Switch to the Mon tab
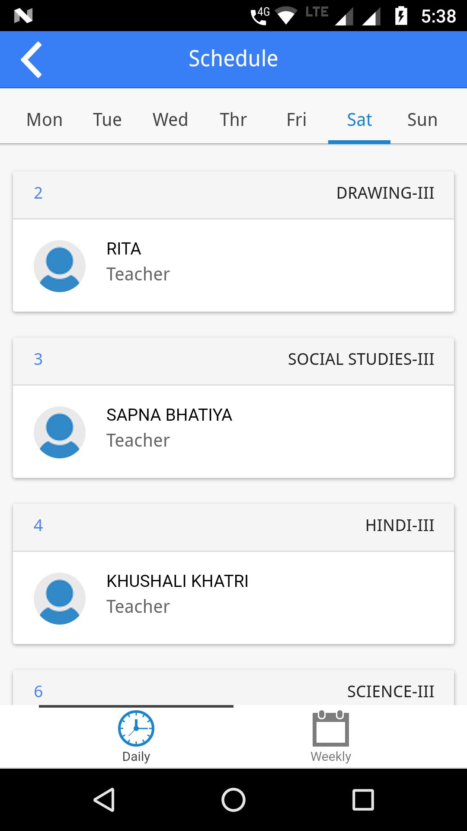 (x=45, y=119)
